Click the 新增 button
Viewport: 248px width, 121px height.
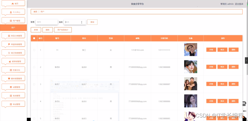[x=36, y=30]
